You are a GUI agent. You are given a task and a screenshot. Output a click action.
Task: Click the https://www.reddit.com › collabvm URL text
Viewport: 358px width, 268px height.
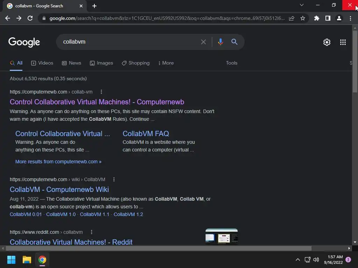tap(46, 232)
